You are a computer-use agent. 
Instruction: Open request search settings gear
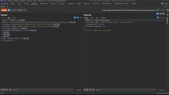pos(4,90)
